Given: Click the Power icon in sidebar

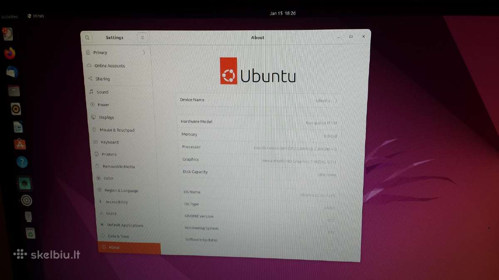Looking at the screenshot, I should pos(92,105).
